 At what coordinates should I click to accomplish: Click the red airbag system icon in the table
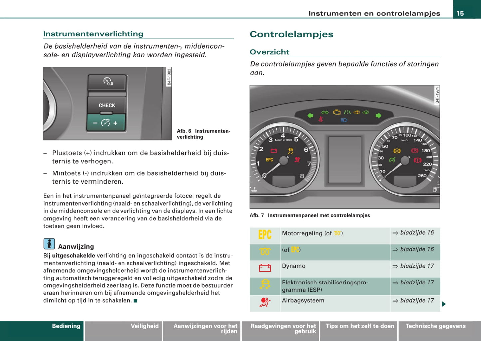[x=265, y=302]
